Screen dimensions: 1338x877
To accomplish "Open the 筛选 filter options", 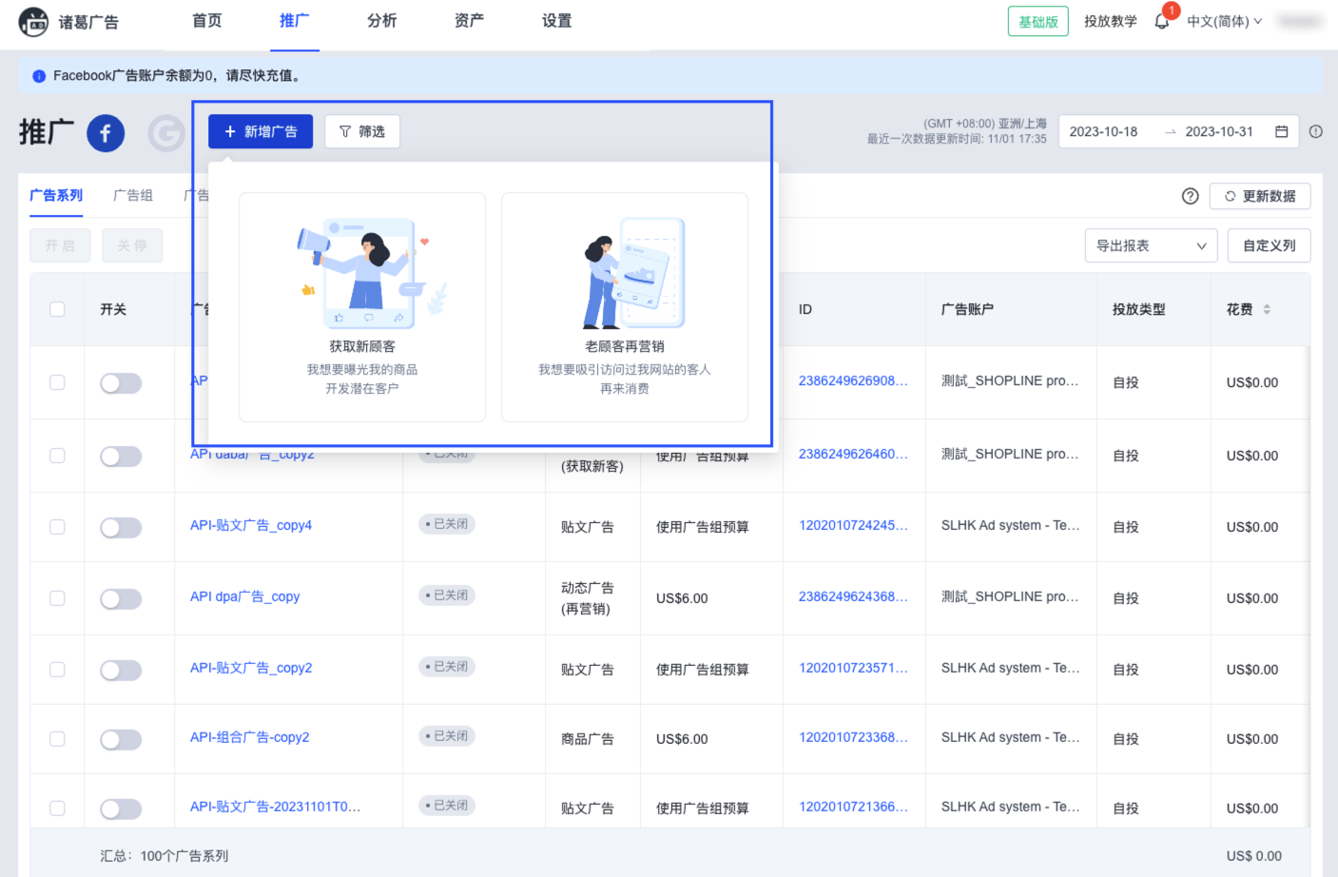I will point(361,132).
